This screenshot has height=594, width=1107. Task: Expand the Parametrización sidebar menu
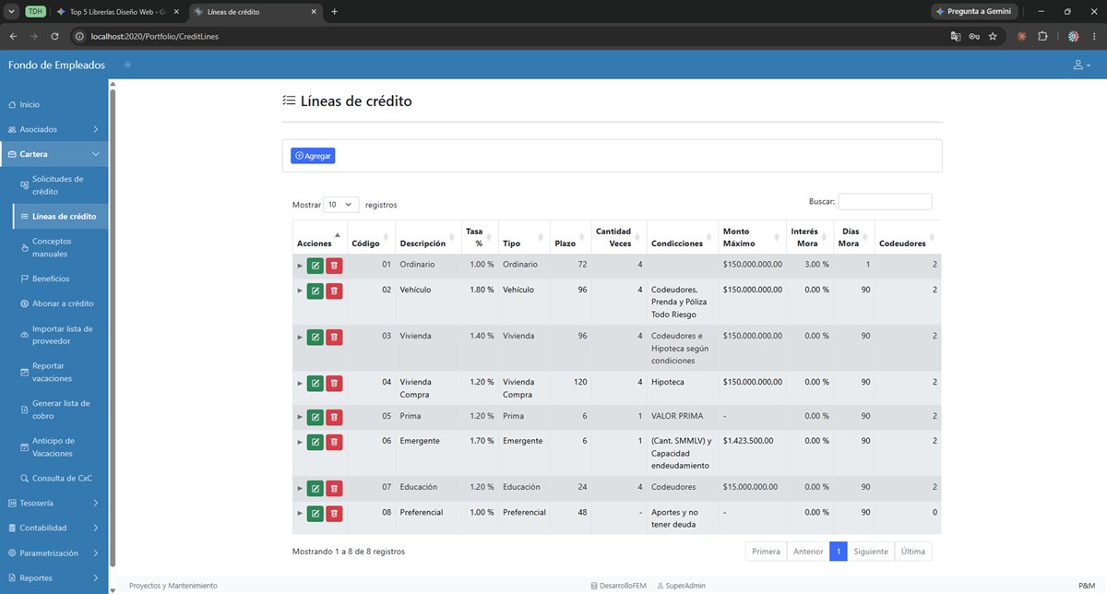[54, 553]
